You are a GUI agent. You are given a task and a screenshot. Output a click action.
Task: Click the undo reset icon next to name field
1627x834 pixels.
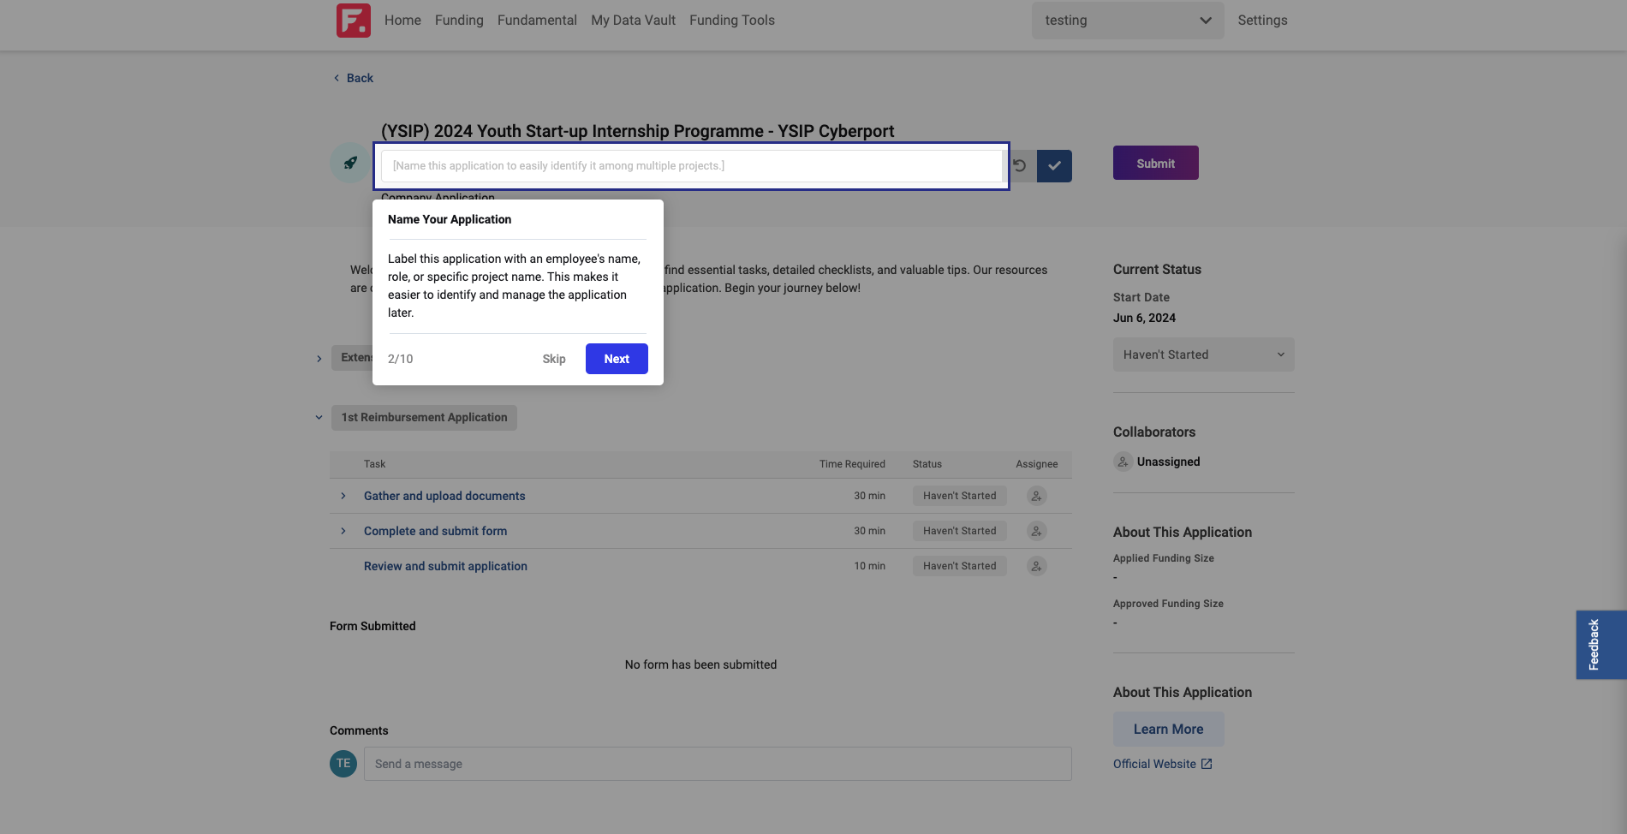(x=1019, y=165)
